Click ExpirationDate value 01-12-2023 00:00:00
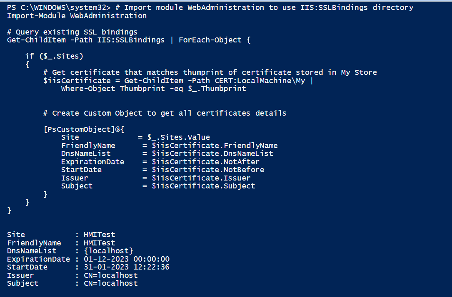The height and width of the screenshot is (297, 452). click(x=127, y=259)
